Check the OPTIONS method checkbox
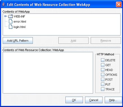Image resolution: width=123 pixels, height=107 pixels. (103, 75)
